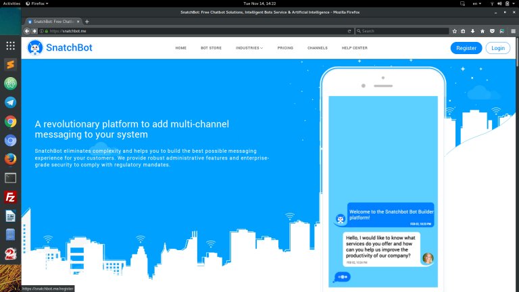The image size is (519, 292).
Task: Launch Google Chrome from the dock
Action: [x=11, y=122]
